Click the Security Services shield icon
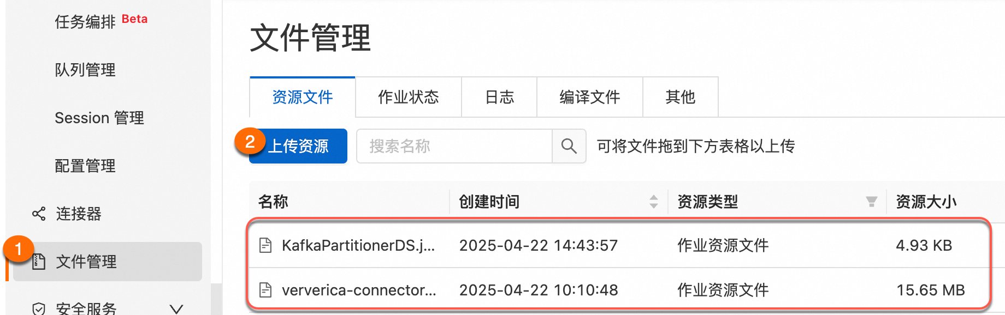Screen dimensions: 1005x315 pyautogui.click(x=39, y=308)
